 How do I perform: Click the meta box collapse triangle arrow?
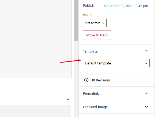[x=68, y=99]
